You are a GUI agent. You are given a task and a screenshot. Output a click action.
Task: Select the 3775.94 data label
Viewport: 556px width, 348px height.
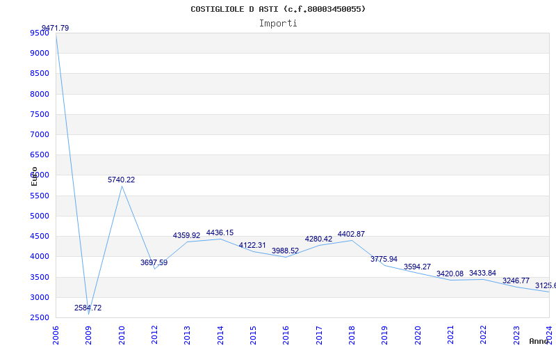pos(384,259)
